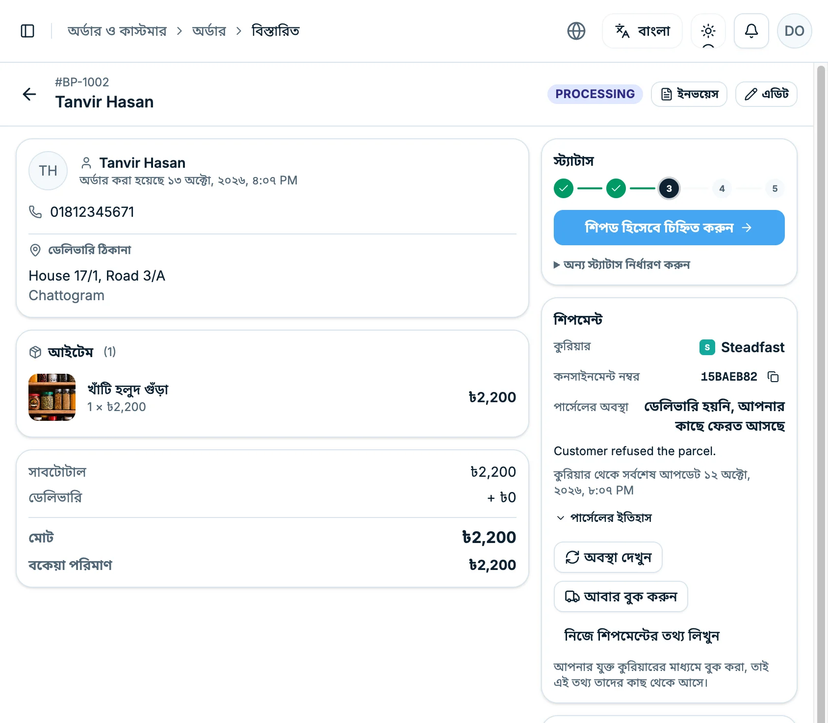The width and height of the screenshot is (828, 723).
Task: Click the first completed status step
Action: coord(564,188)
